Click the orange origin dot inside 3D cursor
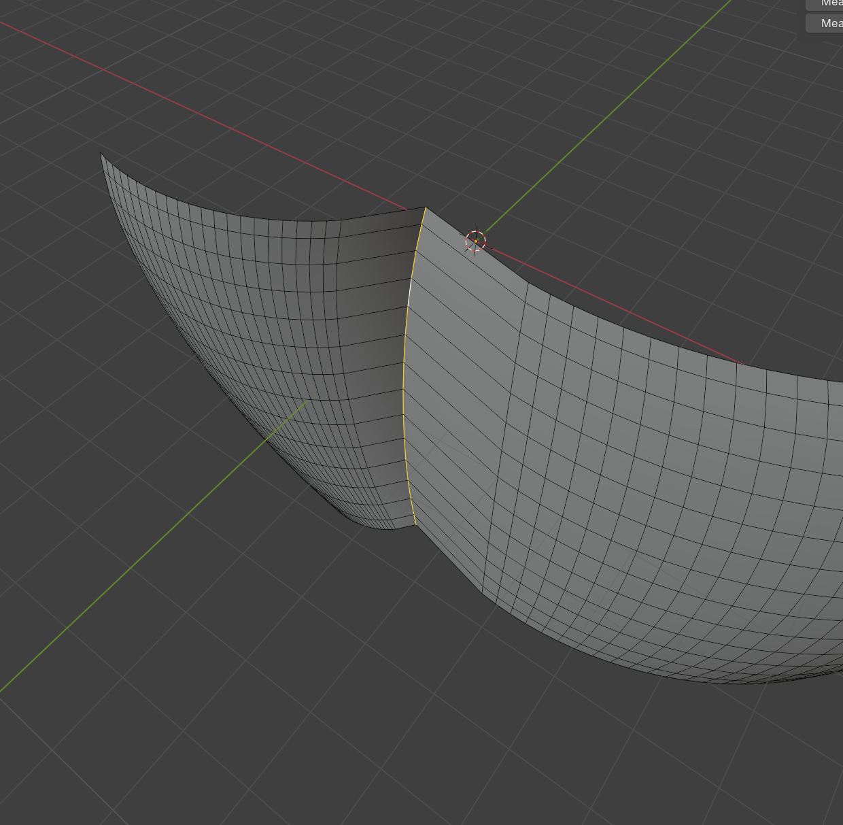Image resolution: width=843 pixels, height=825 pixels. pyautogui.click(x=476, y=241)
